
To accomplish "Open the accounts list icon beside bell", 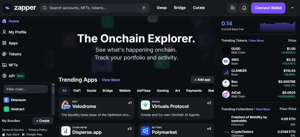I will (232, 8).
